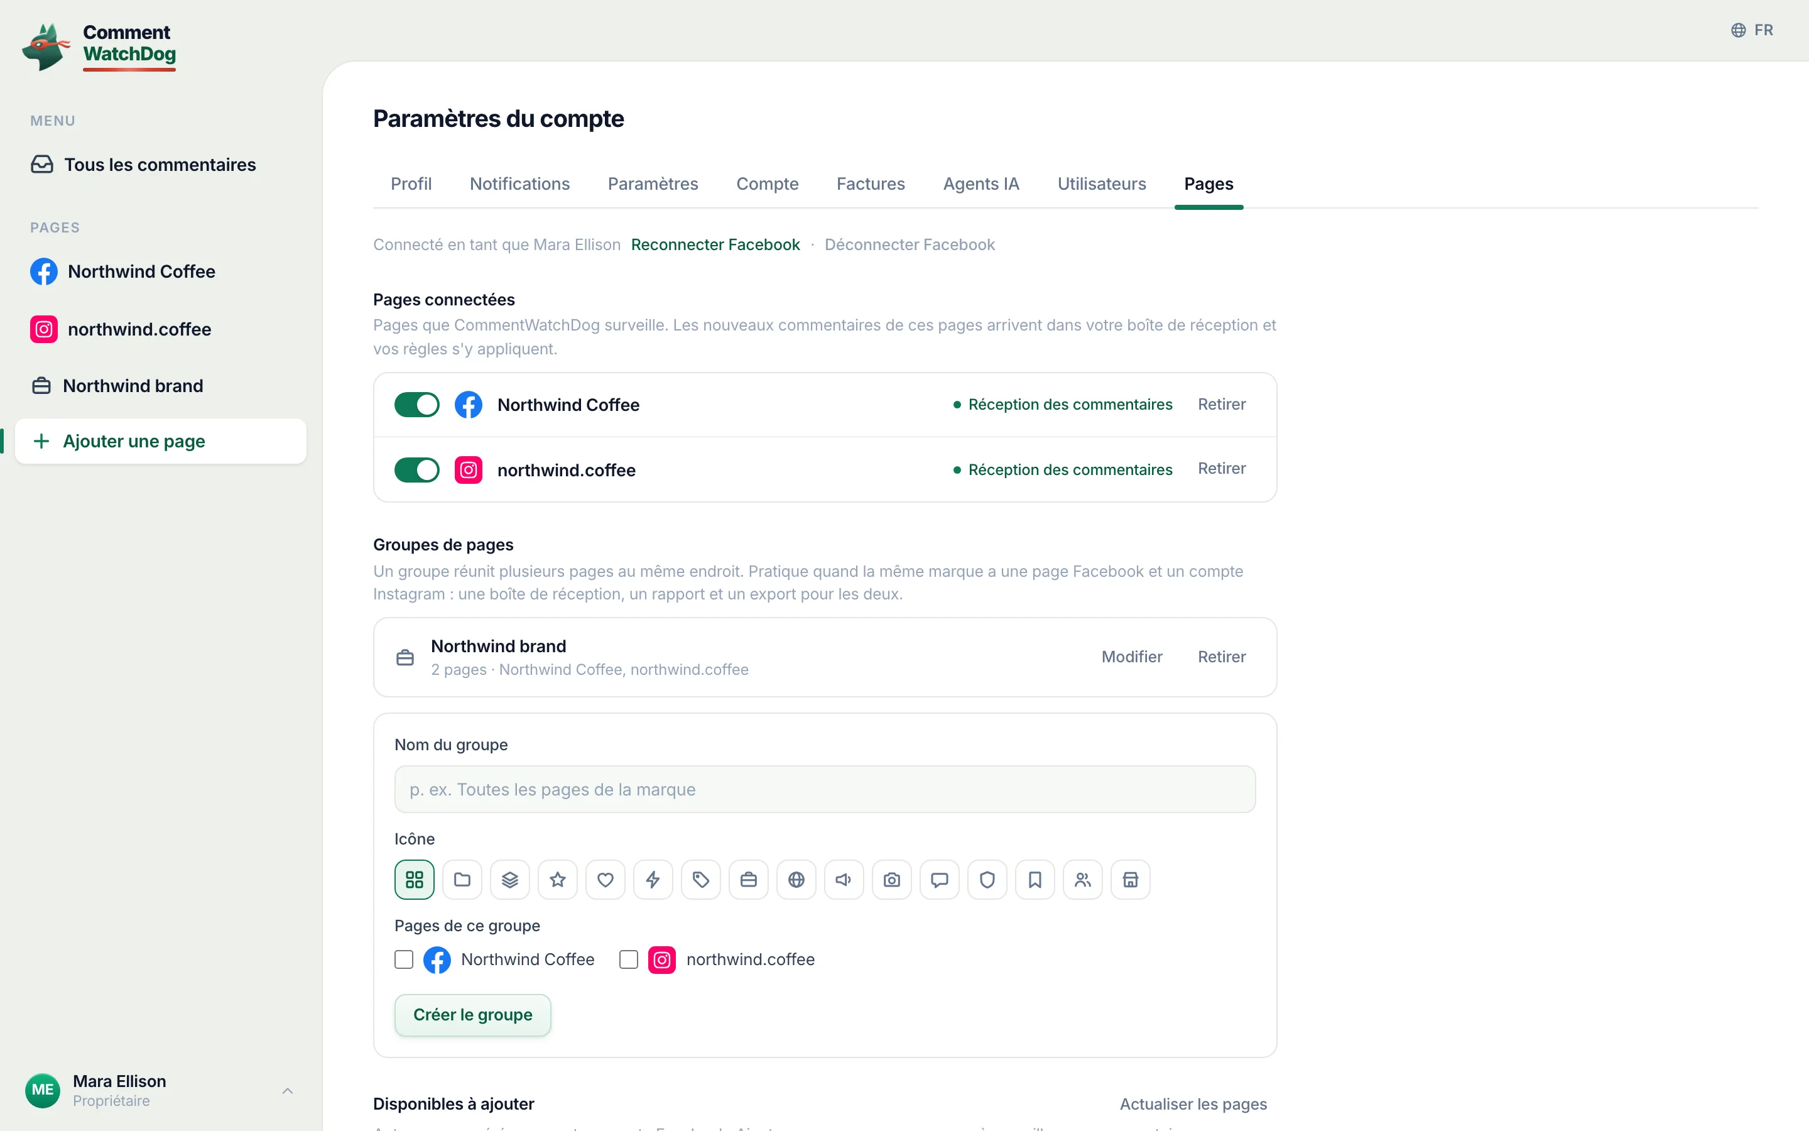Click '2 pages · Northwind Coffee, northwind.coffee' text

[590, 669]
